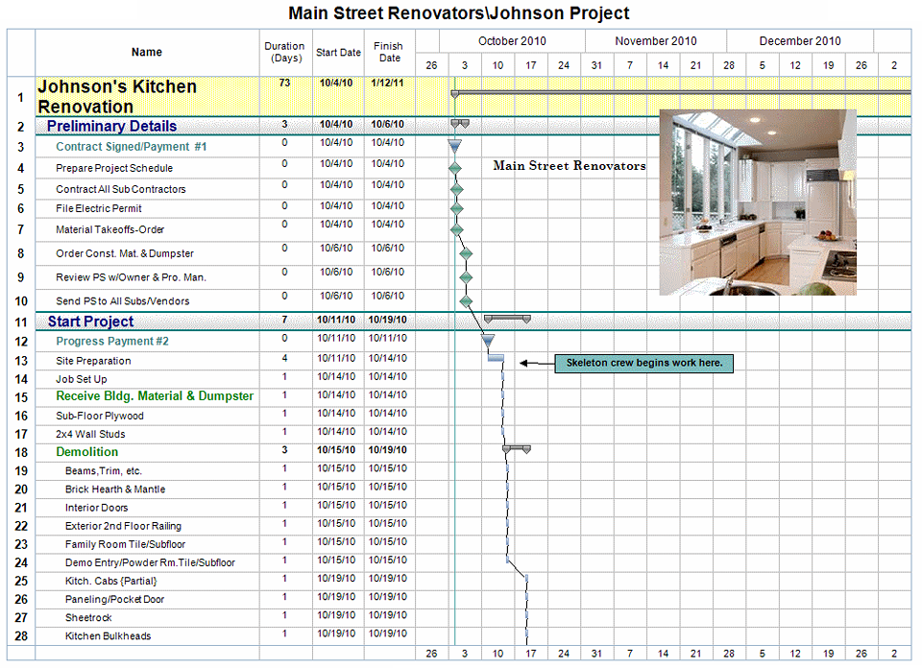Click the Preliminary Details summary bar in chart
Viewport: 922px width, 668px height.
[460, 123]
